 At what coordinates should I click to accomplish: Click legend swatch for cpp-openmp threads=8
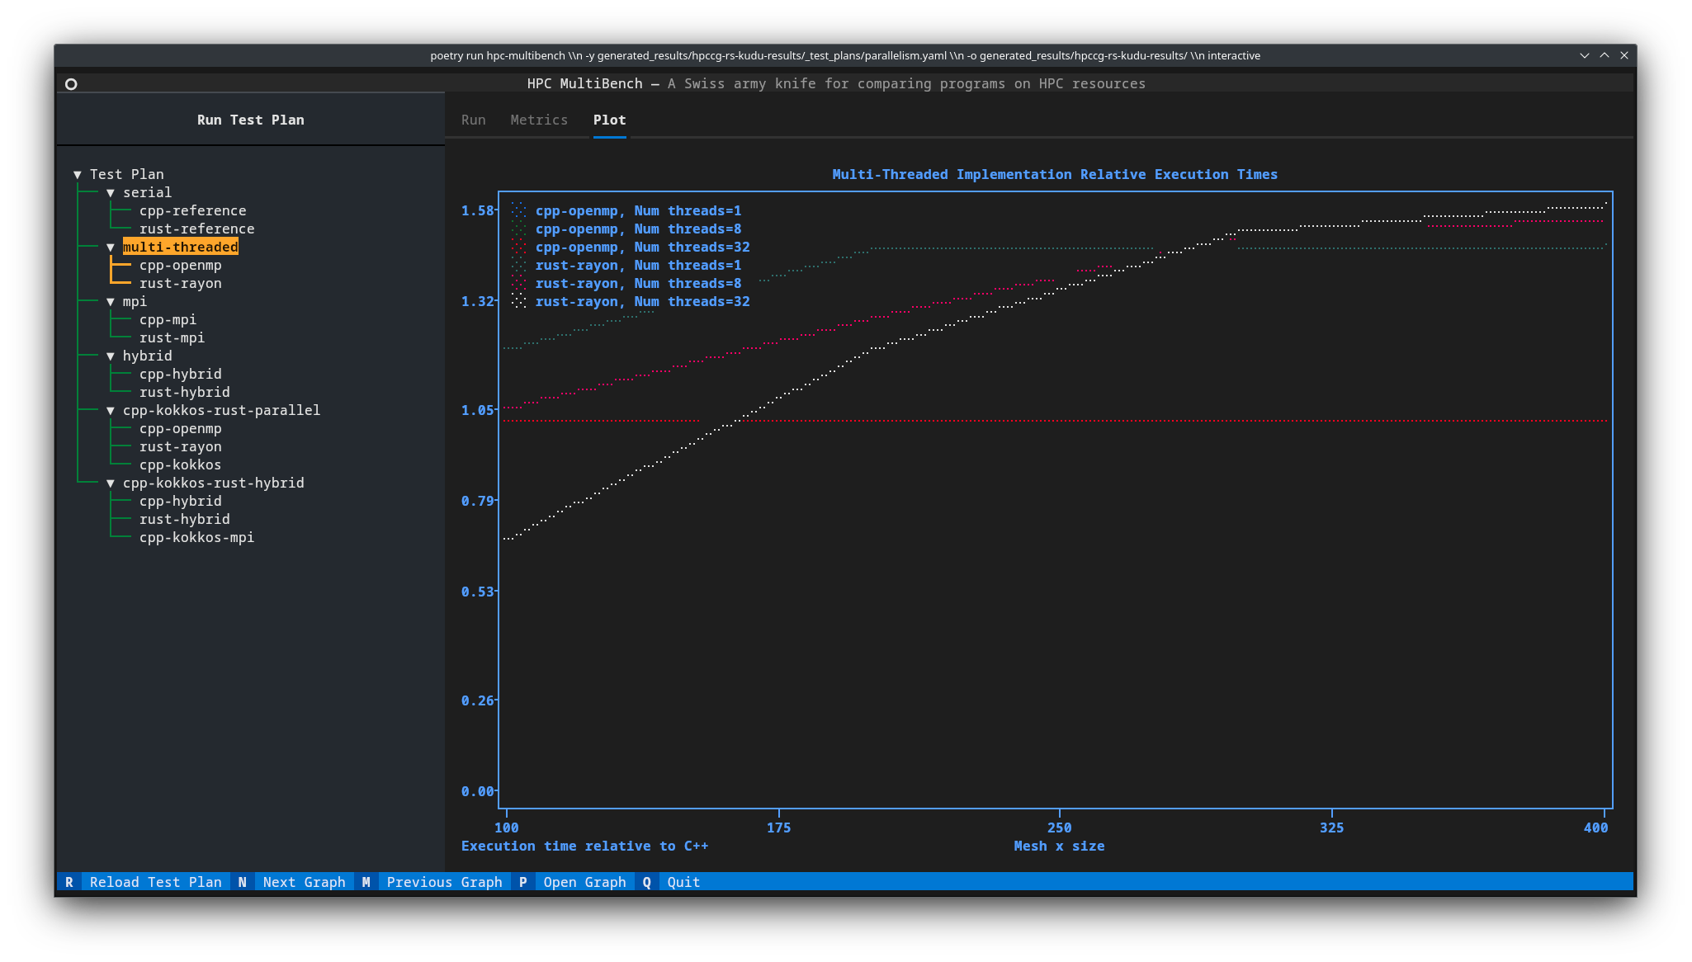(518, 229)
